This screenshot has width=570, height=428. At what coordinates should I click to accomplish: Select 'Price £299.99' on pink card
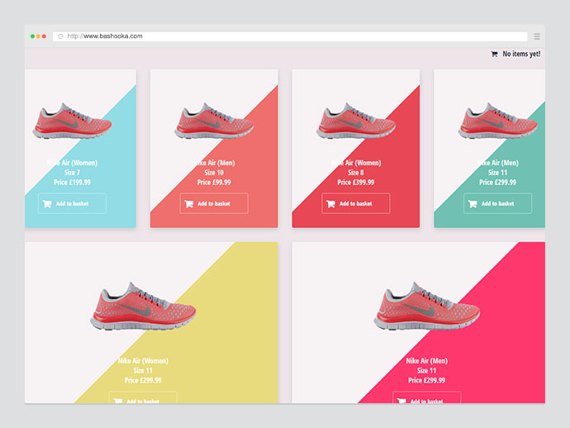click(427, 380)
